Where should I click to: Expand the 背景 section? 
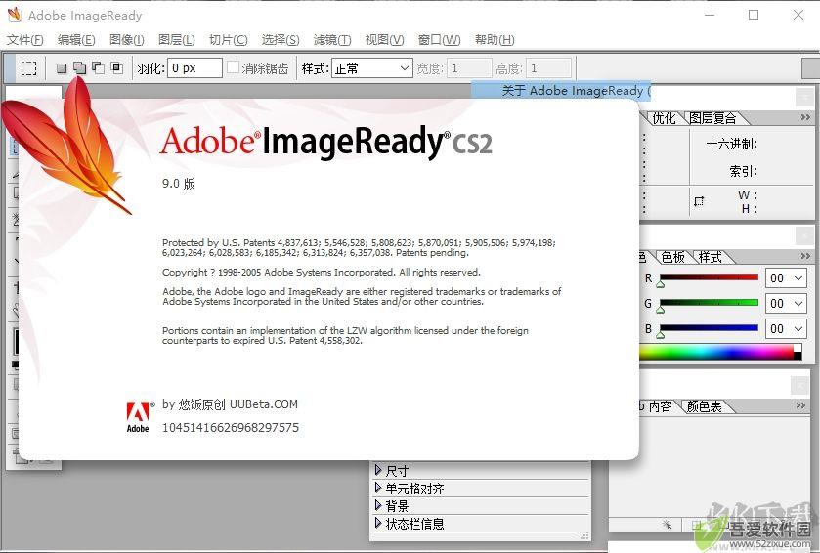click(378, 505)
